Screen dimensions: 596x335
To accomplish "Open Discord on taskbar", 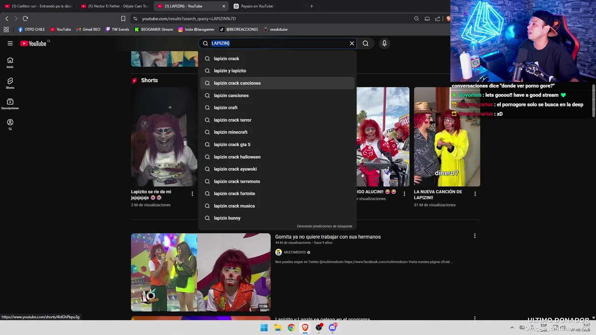I will click(x=332, y=328).
